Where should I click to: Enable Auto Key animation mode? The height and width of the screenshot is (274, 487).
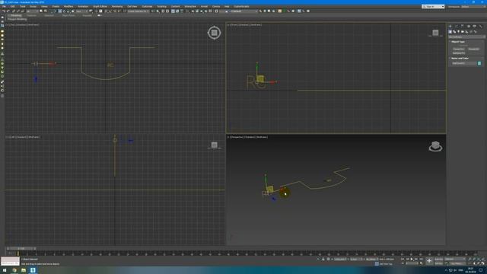[438, 259]
